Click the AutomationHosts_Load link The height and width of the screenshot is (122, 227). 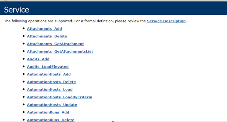point(50,89)
